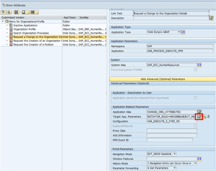Toggle Application cannot be removed from Launchpad

coord(195,98)
